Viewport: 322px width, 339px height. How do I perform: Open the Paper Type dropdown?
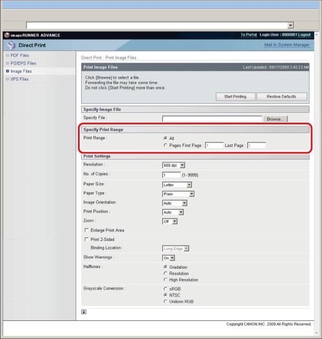click(178, 194)
